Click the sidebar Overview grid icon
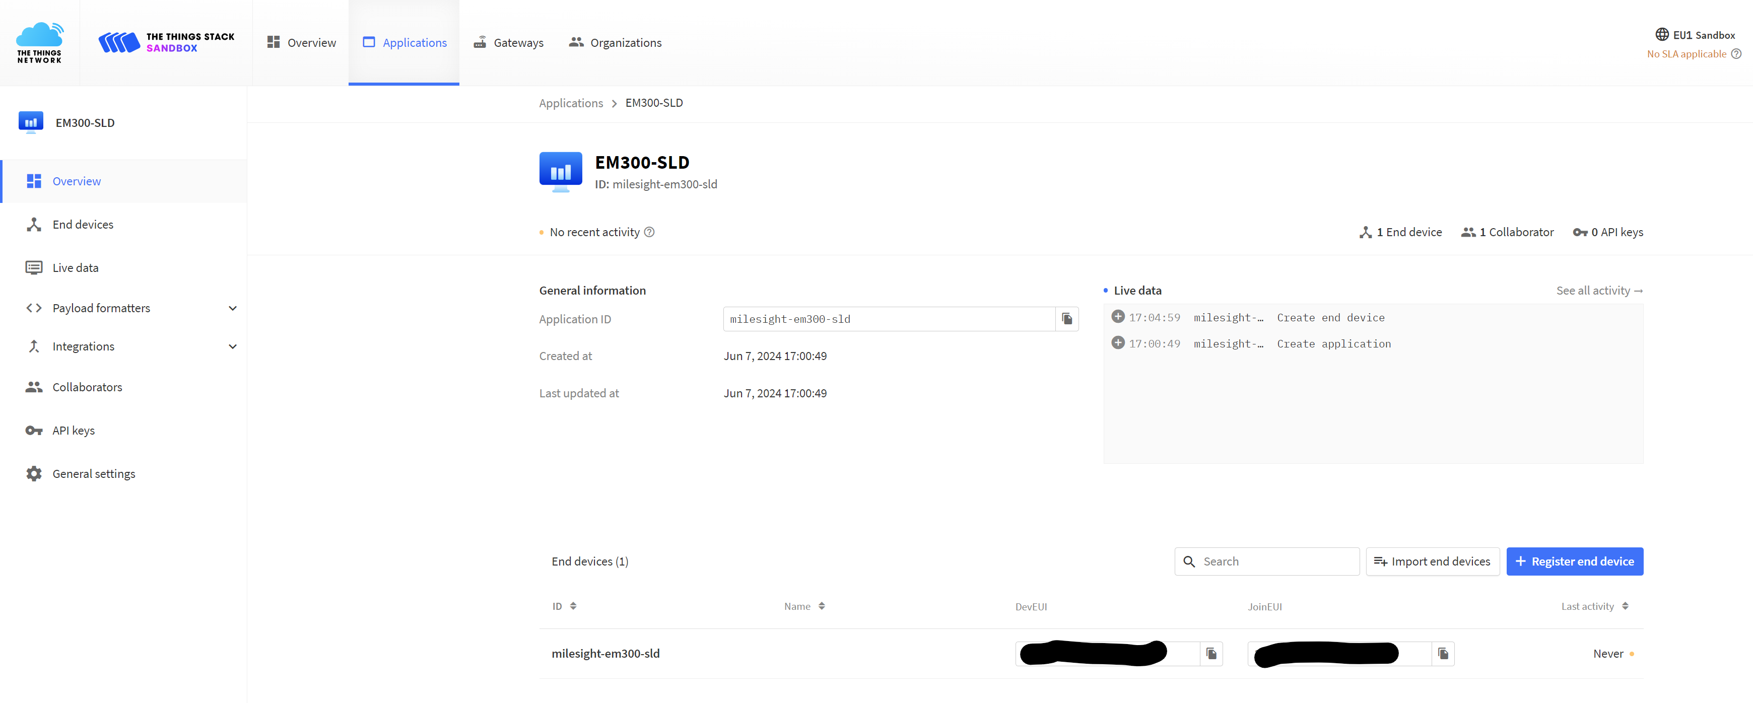Image resolution: width=1753 pixels, height=703 pixels. [34, 181]
